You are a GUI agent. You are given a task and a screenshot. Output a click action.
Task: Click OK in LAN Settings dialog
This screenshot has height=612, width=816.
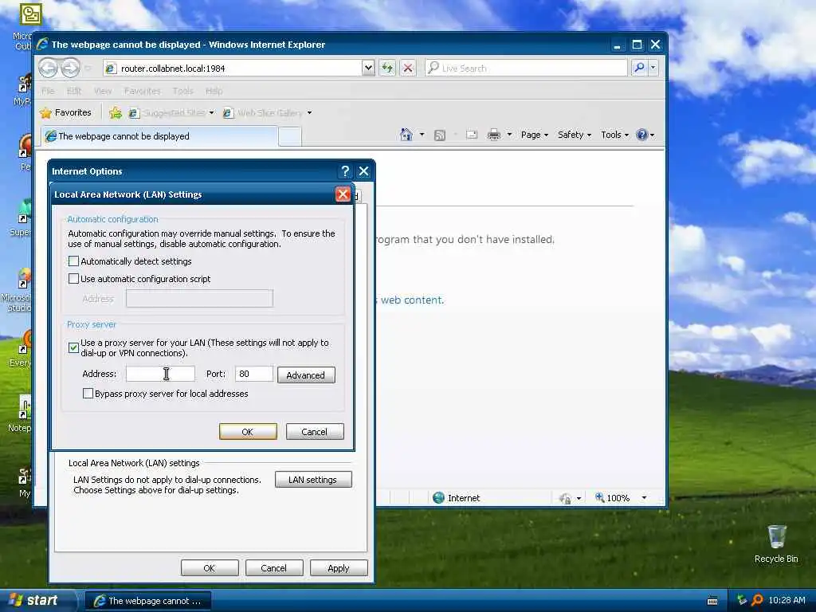[248, 431]
